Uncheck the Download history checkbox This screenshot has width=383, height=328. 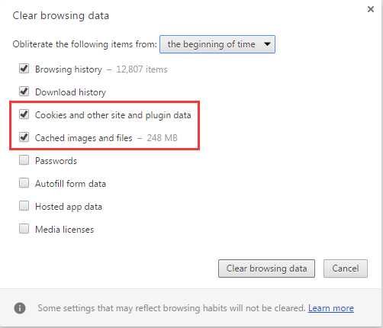click(24, 92)
